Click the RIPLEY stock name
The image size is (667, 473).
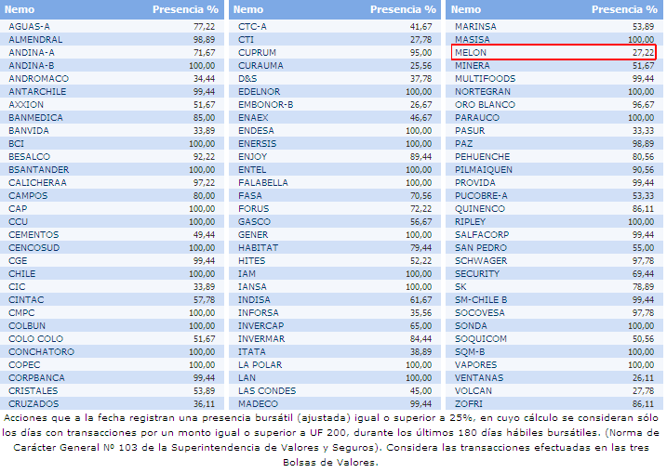[x=470, y=222]
